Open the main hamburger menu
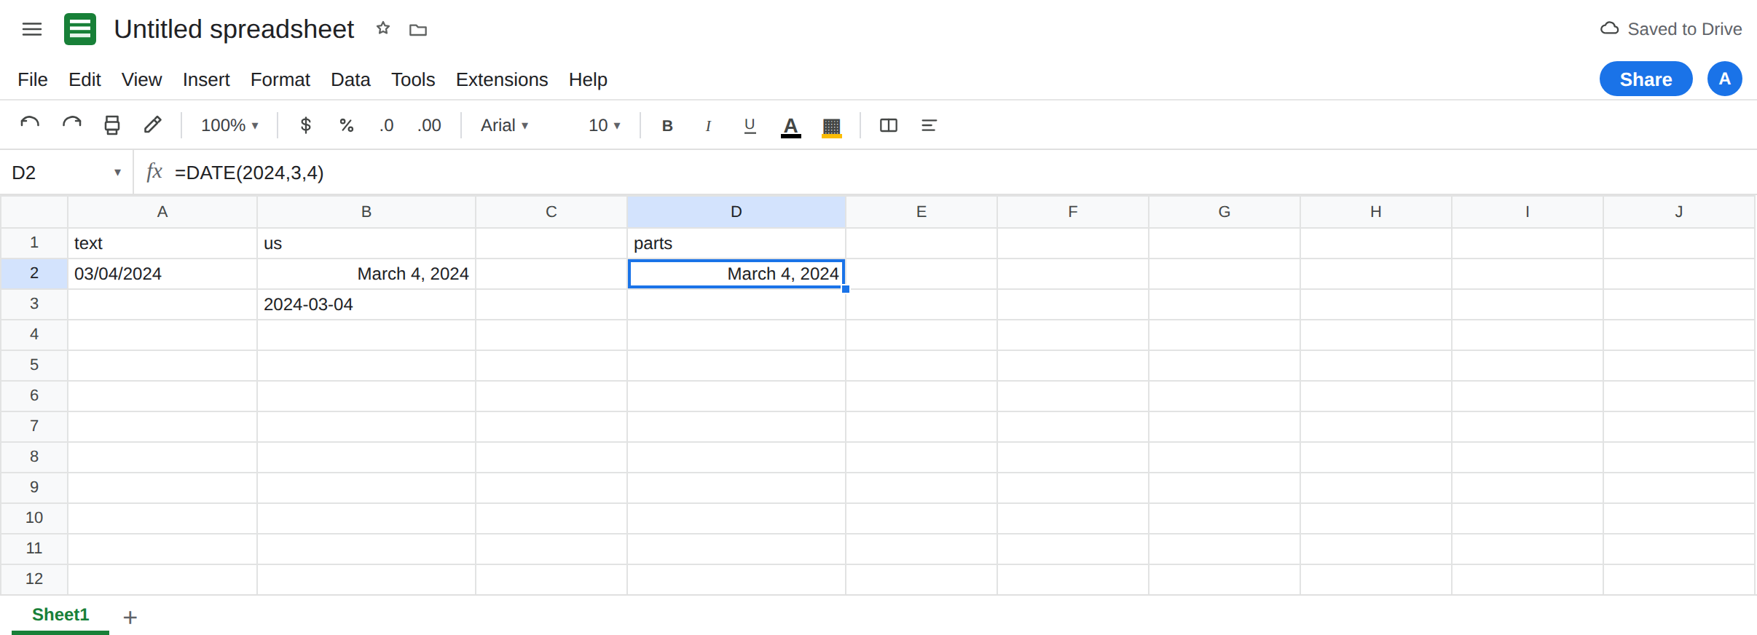1757x635 pixels. pyautogui.click(x=32, y=29)
